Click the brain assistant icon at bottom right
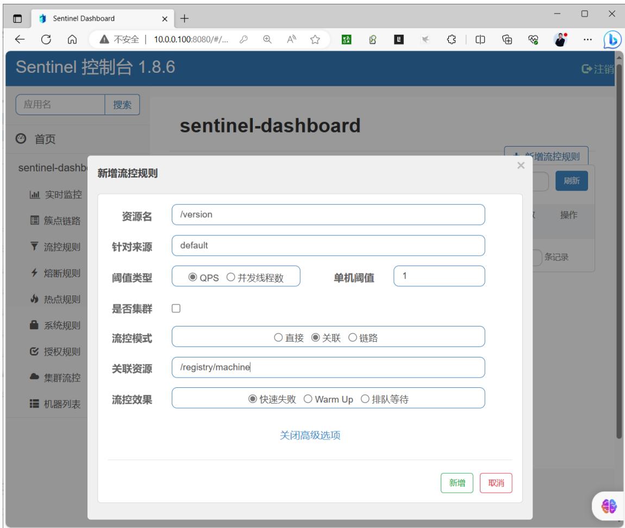This screenshot has height=528, width=625. (x=609, y=506)
